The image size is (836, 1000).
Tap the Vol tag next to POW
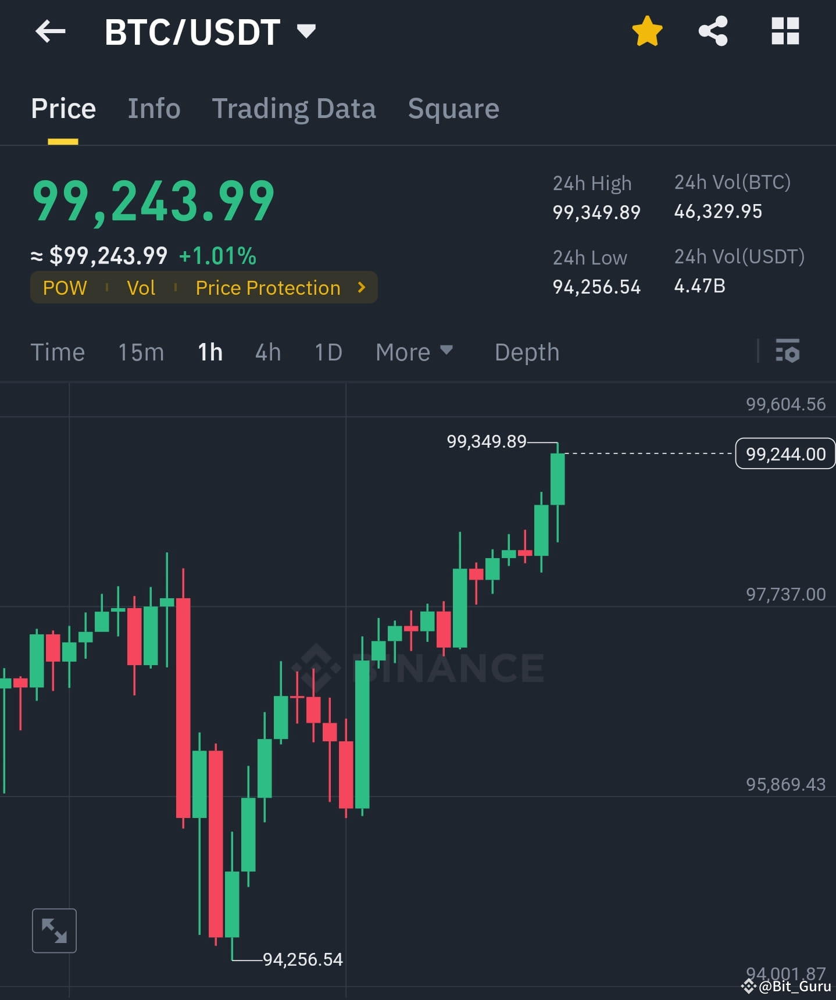[141, 287]
